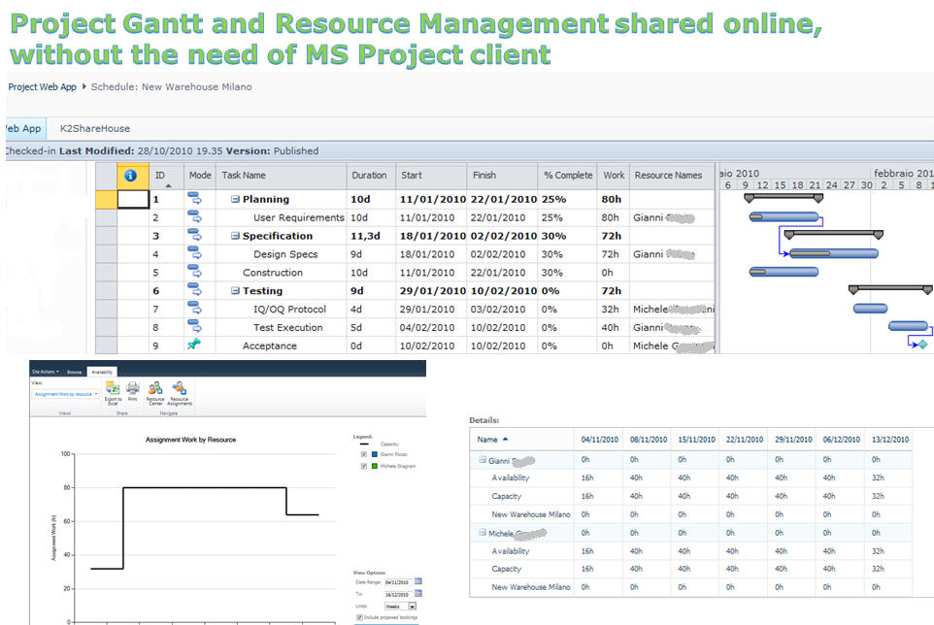Open the Assignment Work by resource view dropdown
The height and width of the screenshot is (625, 934).
click(x=65, y=394)
